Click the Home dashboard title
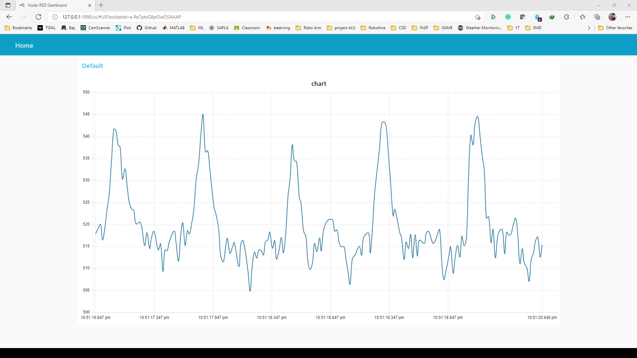Image resolution: width=637 pixels, height=358 pixels. tap(24, 45)
